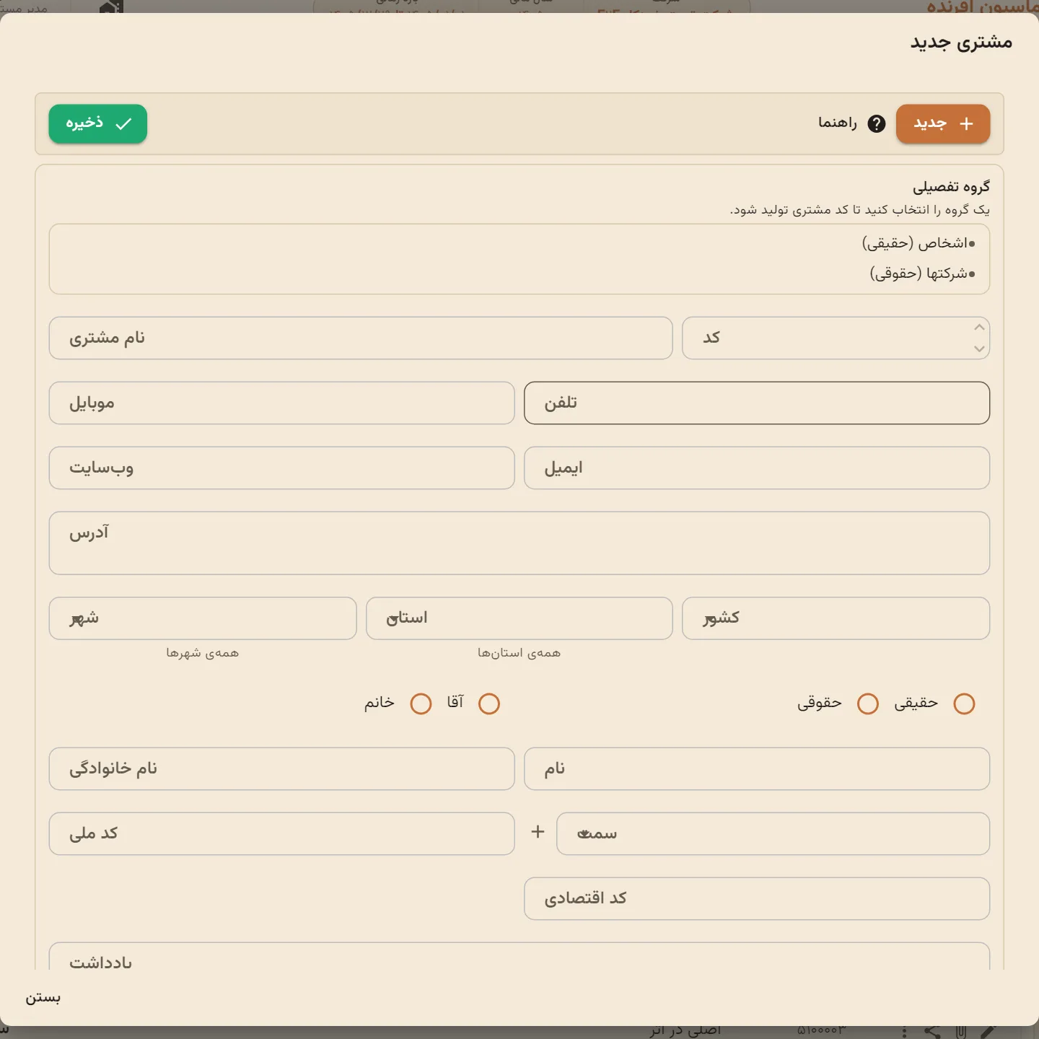Focus the کد اقتصادی field
This screenshot has width=1039, height=1039.
757,898
